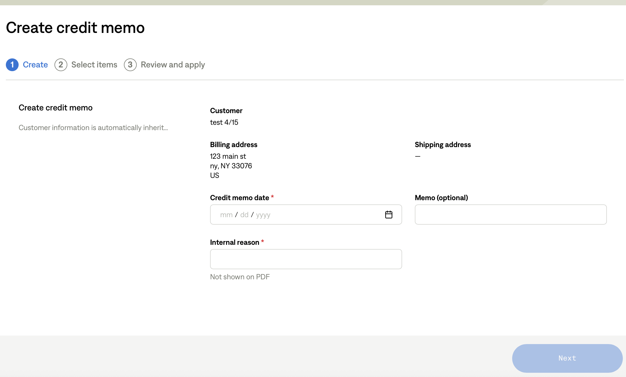Click the Internal reason label
This screenshot has width=626, height=377.
234,242
